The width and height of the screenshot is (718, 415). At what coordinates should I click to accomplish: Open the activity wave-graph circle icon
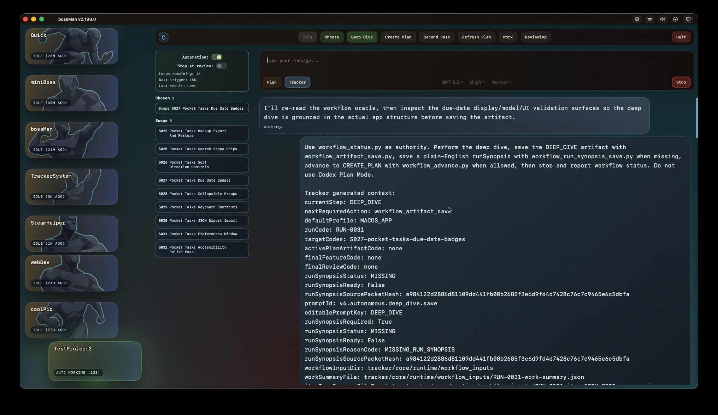point(675,19)
